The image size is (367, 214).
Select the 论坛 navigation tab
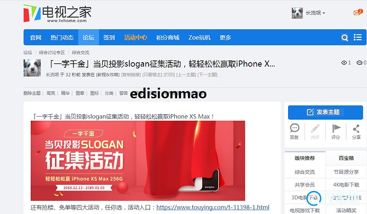[x=89, y=37]
